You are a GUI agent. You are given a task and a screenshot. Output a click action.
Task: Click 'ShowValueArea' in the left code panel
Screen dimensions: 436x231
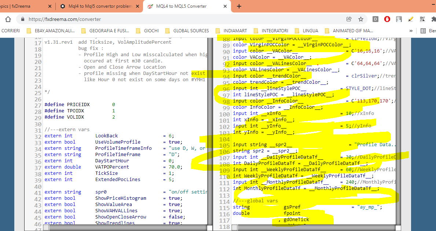[x=113, y=204]
